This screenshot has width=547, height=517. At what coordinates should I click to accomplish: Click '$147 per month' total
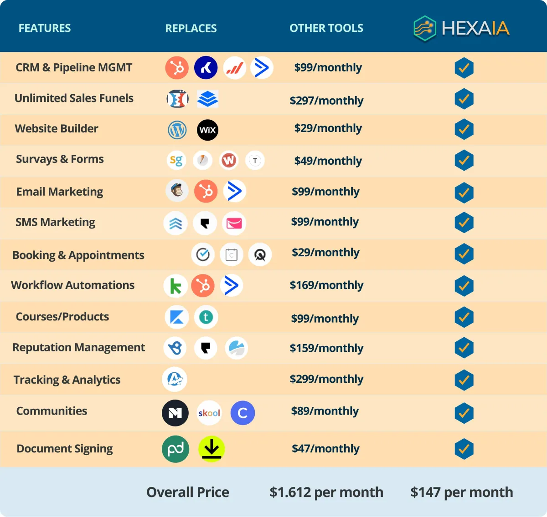pos(462,492)
